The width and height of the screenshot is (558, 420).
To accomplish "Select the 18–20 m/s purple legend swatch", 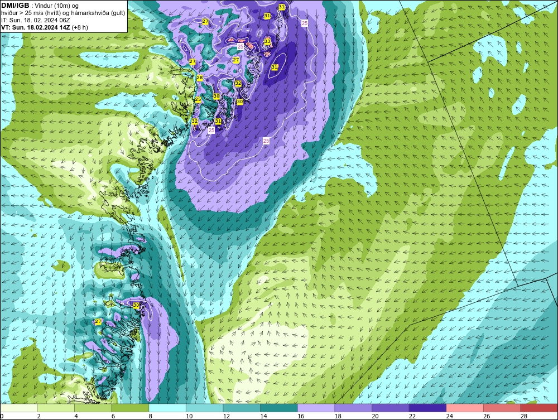I will pyautogui.click(x=353, y=408).
